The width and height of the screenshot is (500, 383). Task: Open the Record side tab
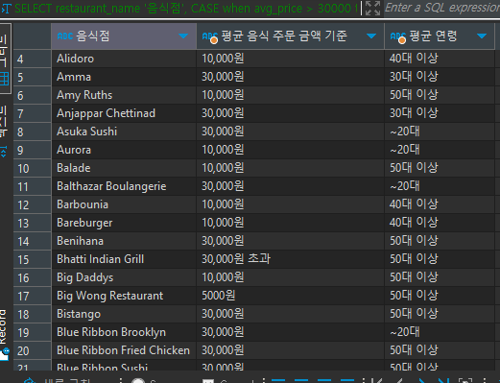pyautogui.click(x=4, y=335)
